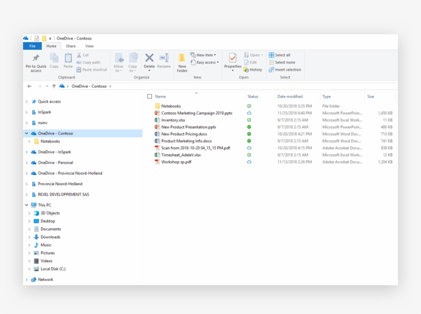
Task: Select REXEL DEVELOPPEMENT SAS in navigation pane
Action: click(x=63, y=194)
